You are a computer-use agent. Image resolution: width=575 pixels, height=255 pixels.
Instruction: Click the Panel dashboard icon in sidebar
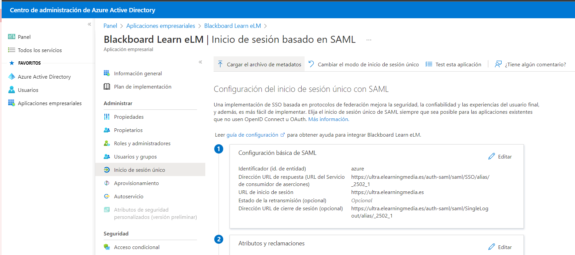pos(12,36)
